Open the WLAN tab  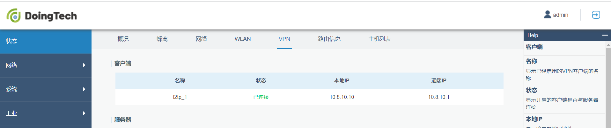point(243,39)
